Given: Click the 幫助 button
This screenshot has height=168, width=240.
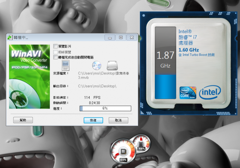Looking at the screenshot, I should point(23,120).
